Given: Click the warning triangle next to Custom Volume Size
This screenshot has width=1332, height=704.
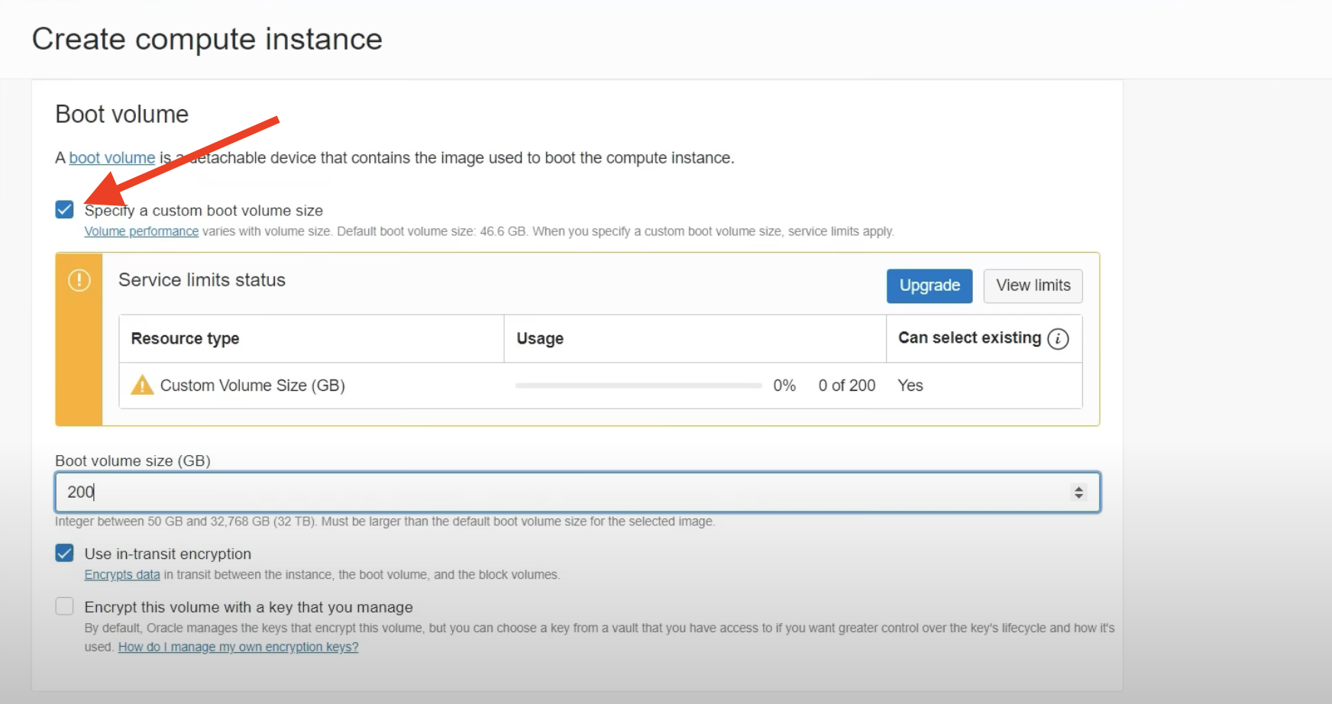Looking at the screenshot, I should [x=141, y=384].
